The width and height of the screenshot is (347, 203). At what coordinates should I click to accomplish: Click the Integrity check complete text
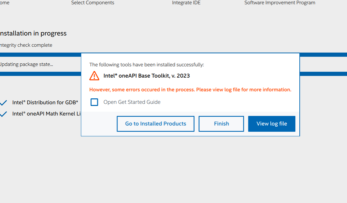click(26, 45)
